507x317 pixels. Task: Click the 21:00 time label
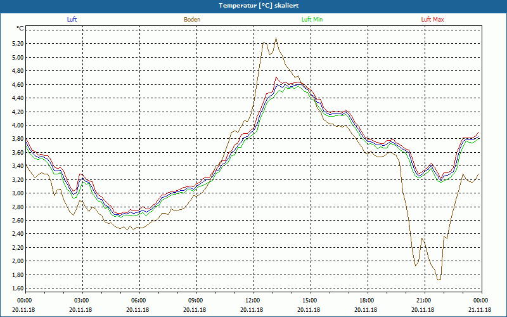(425, 300)
